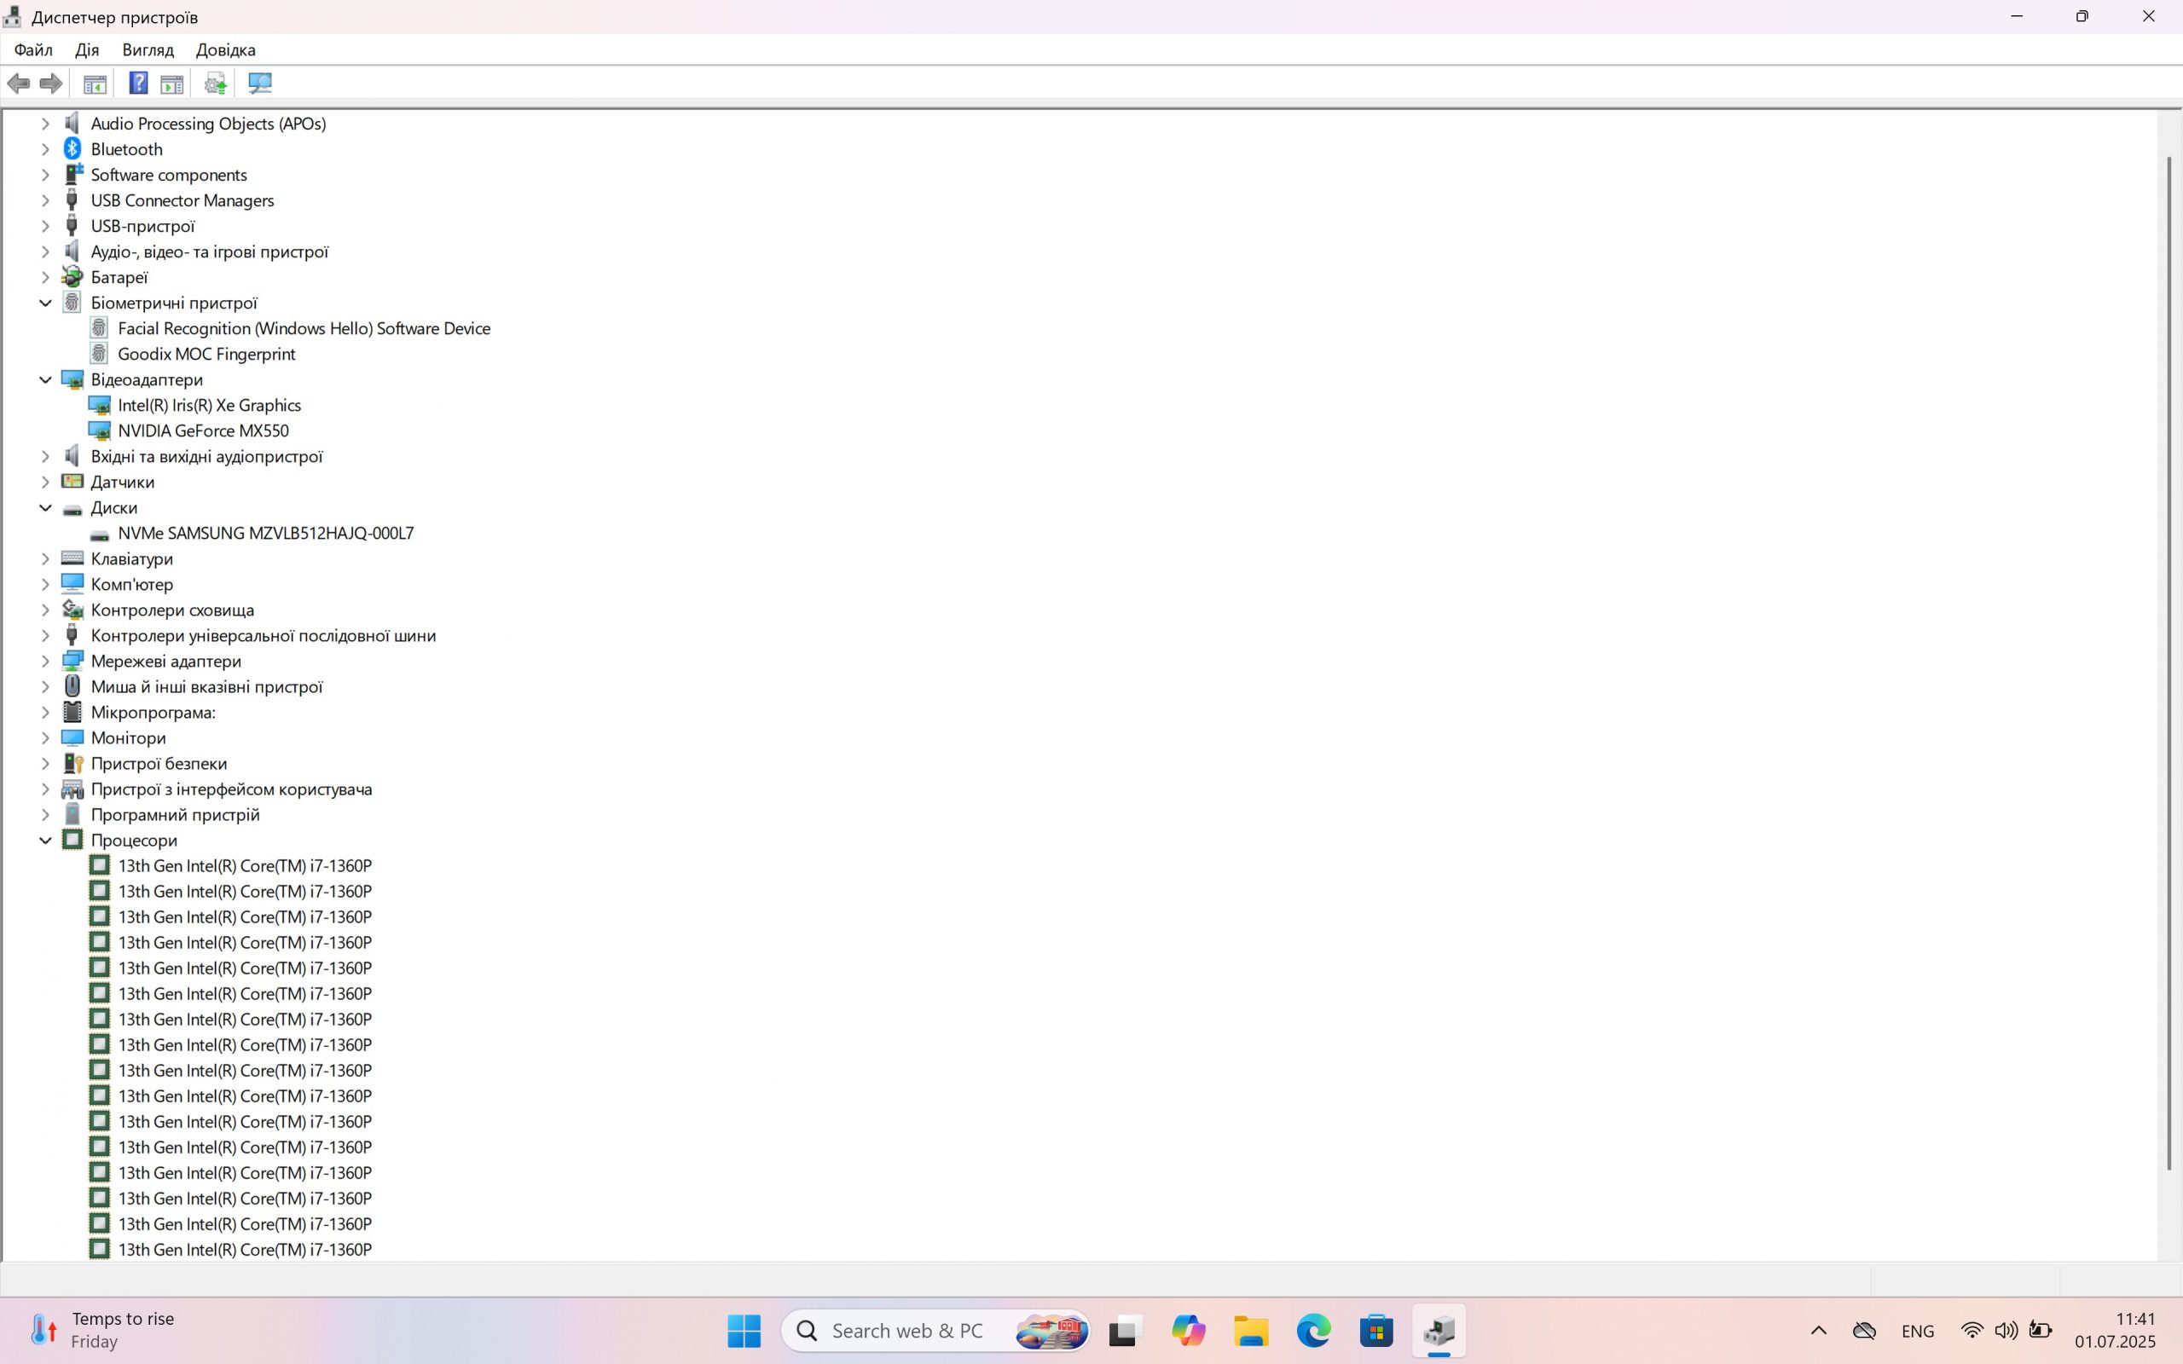2183x1364 pixels.
Task: Collapse the Відеоадаптери node
Action: (x=45, y=380)
